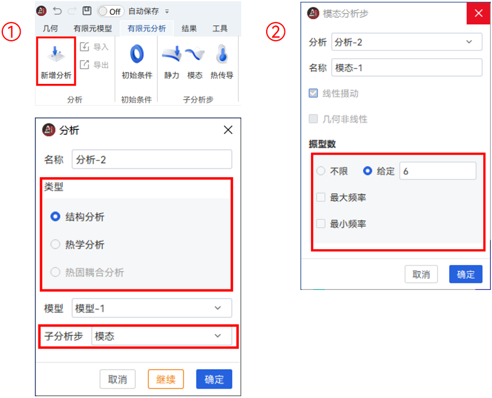Select the 导出 (Export) icon
The height and width of the screenshot is (398, 492).
tap(95, 64)
